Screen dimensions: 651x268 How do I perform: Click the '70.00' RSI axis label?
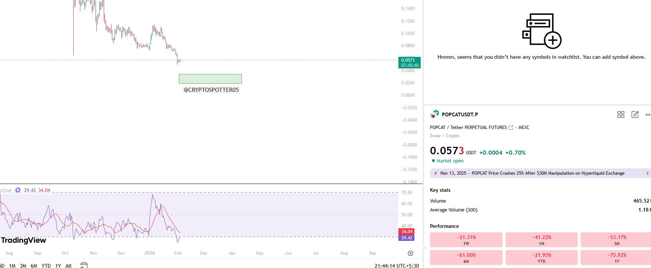coord(407,193)
